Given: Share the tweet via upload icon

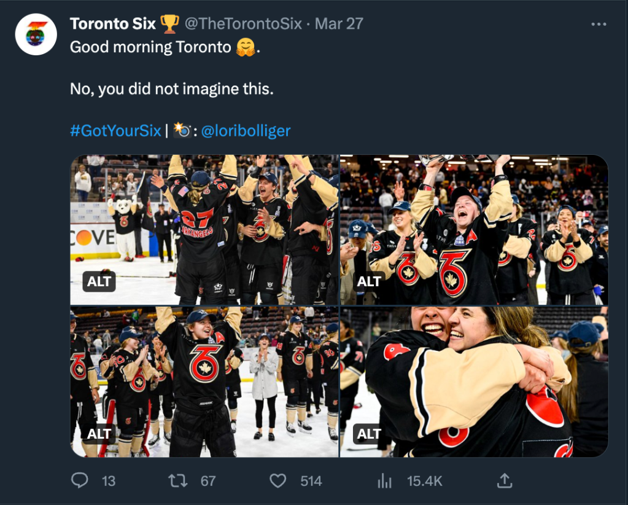Looking at the screenshot, I should pyautogui.click(x=504, y=480).
